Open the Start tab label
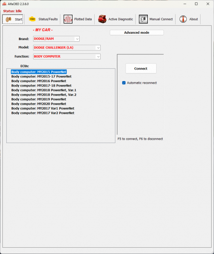Image resolution: width=214 pixels, height=254 pixels. click(19, 19)
